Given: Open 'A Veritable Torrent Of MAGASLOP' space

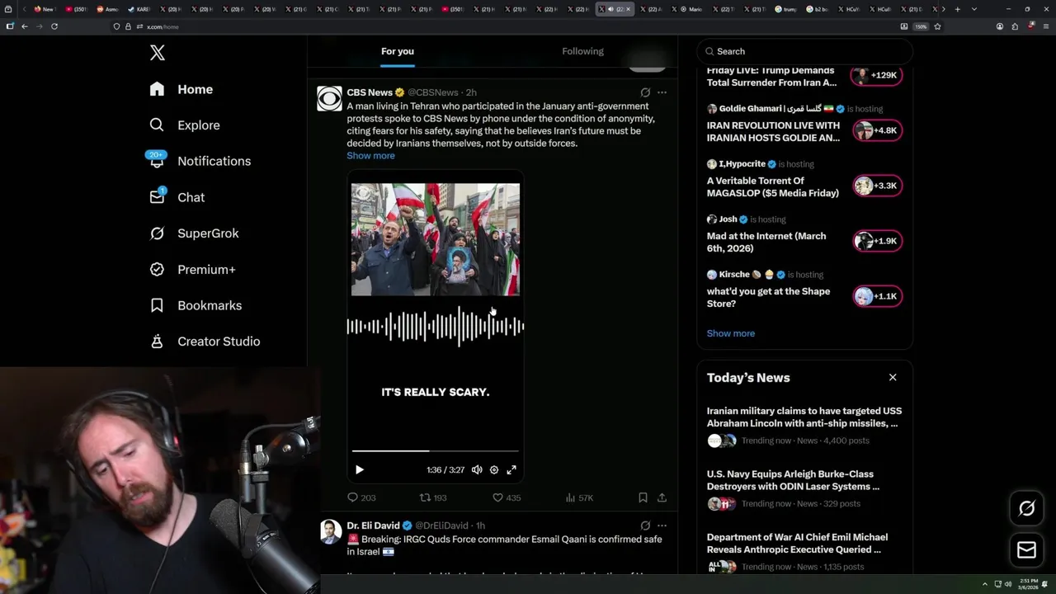Looking at the screenshot, I should click(x=773, y=186).
